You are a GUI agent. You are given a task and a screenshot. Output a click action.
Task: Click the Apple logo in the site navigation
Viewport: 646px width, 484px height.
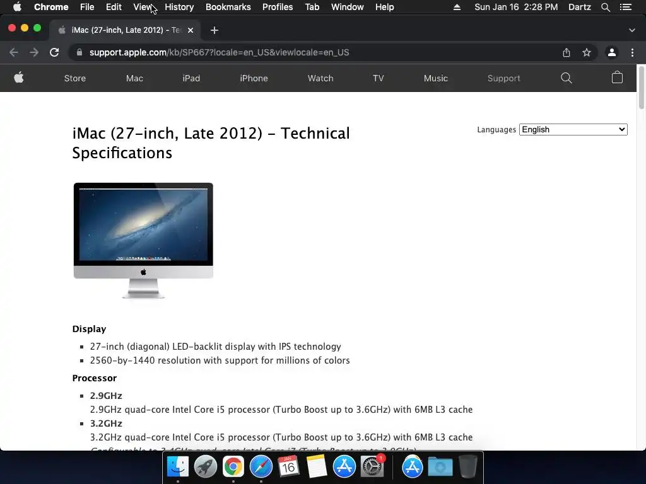(19, 78)
